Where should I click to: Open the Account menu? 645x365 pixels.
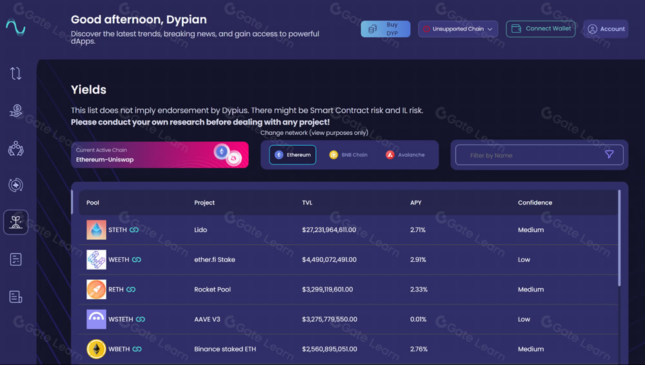[606, 29]
